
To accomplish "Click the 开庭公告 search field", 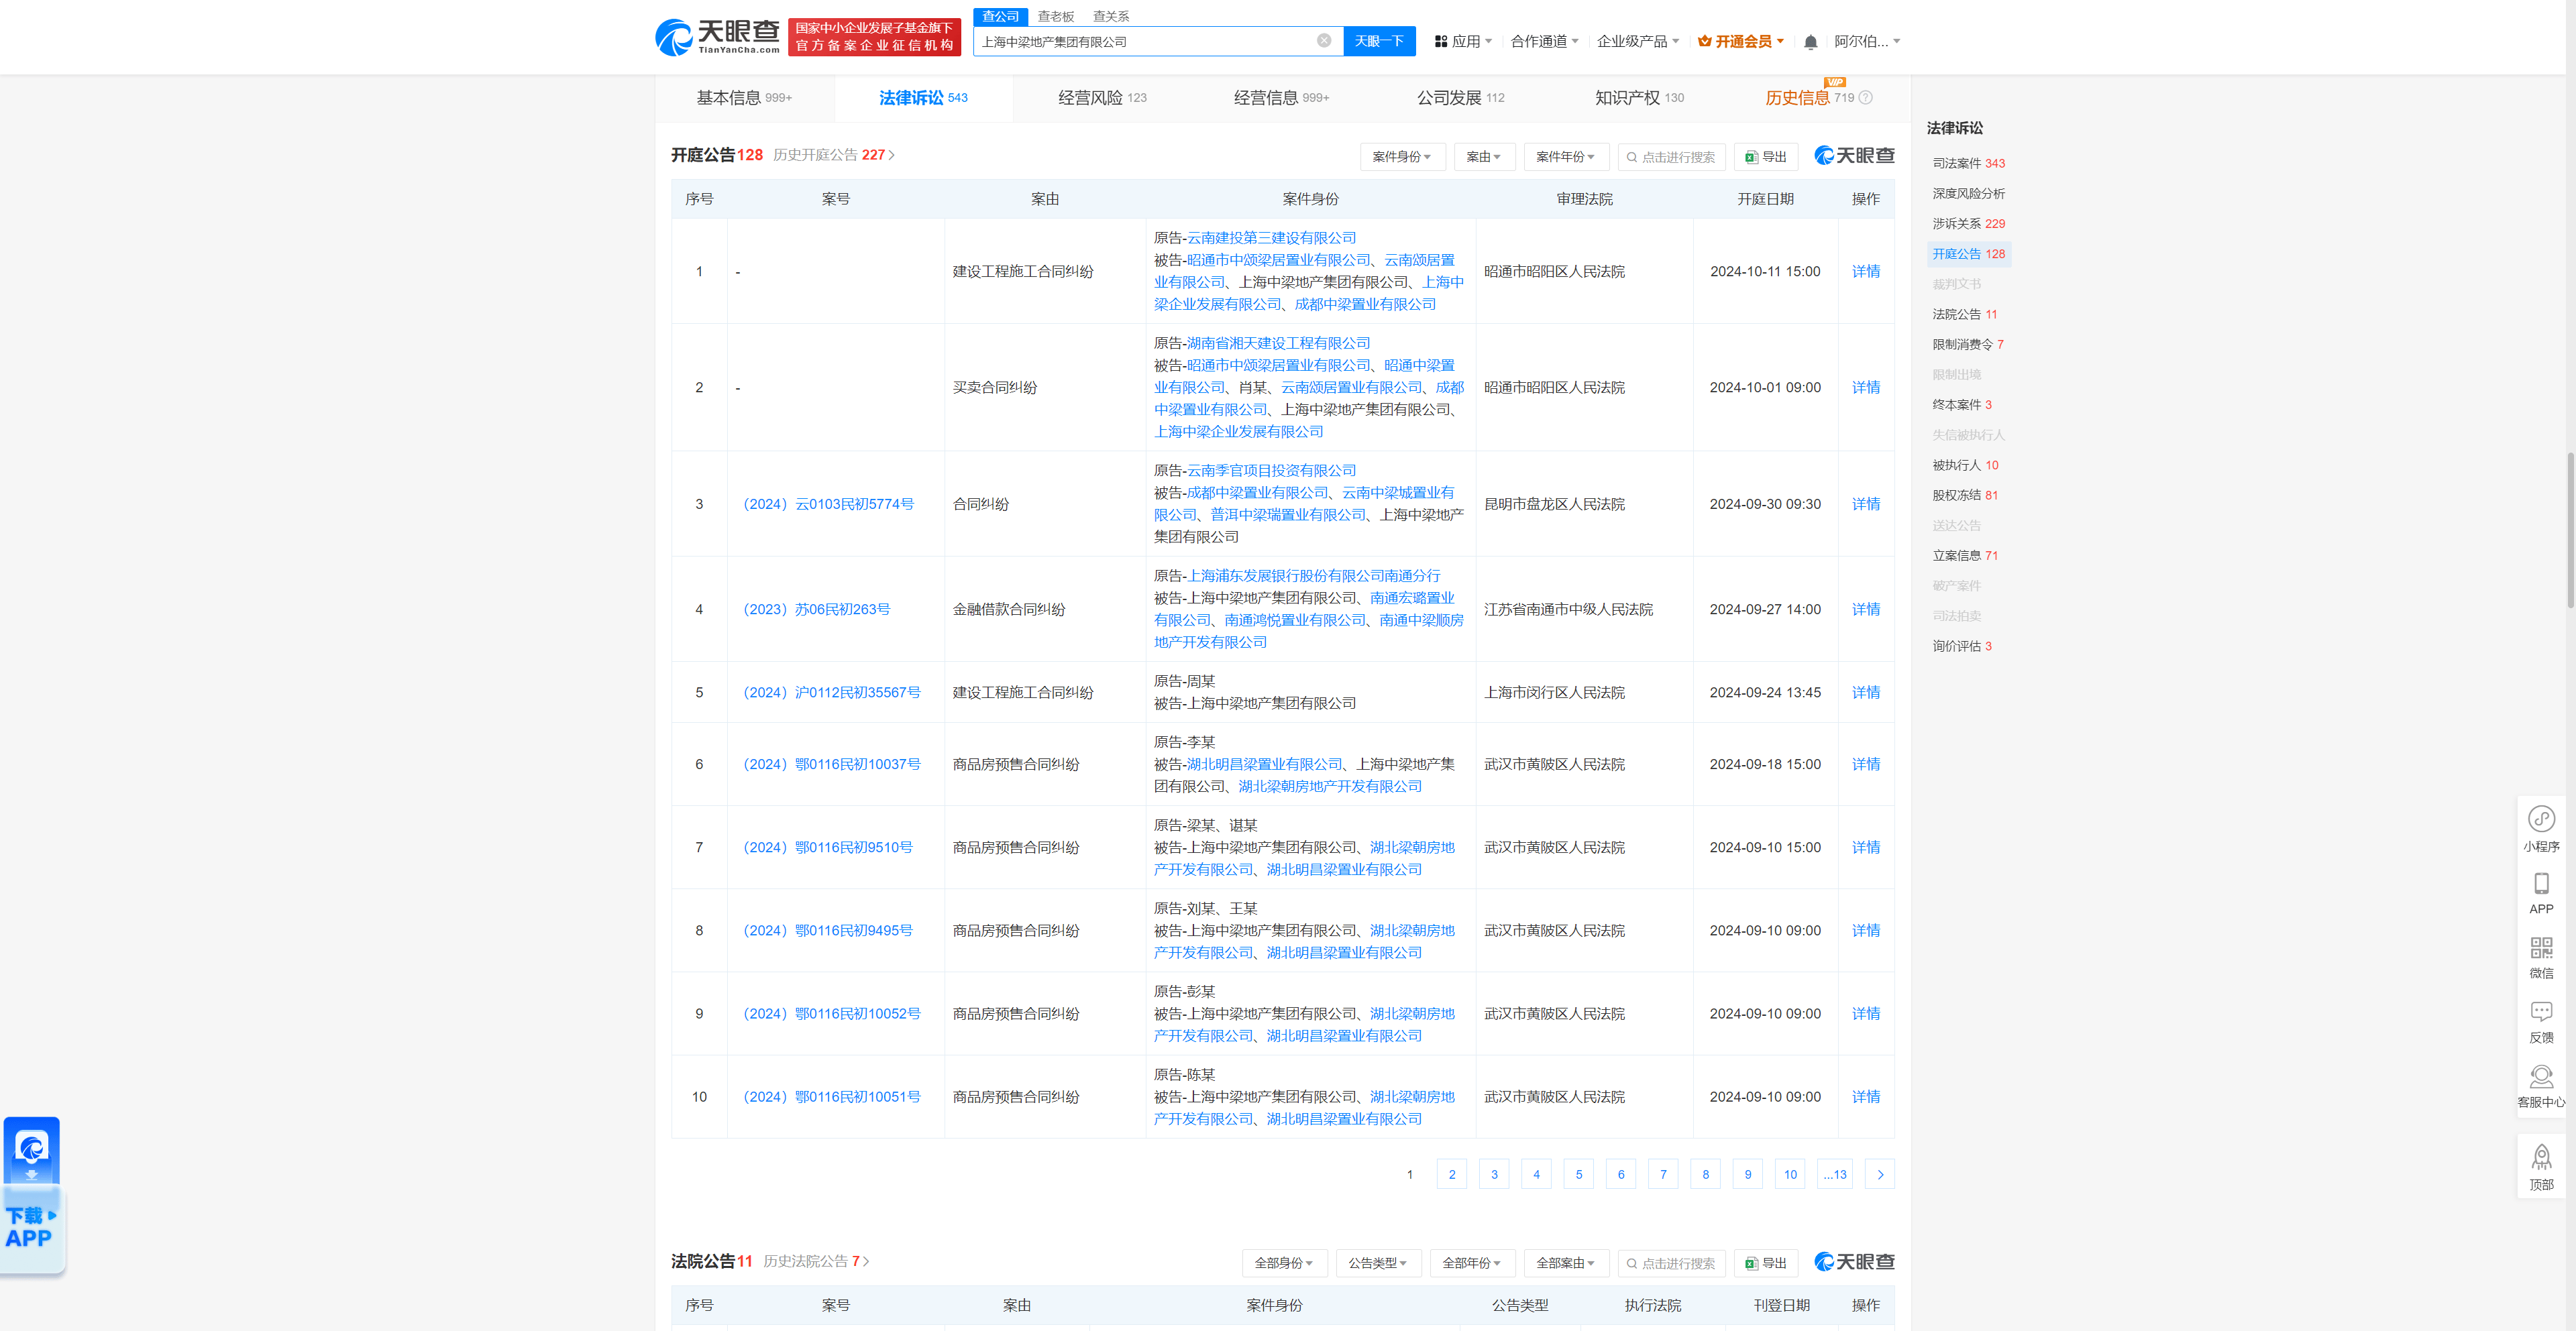I will [x=1671, y=157].
